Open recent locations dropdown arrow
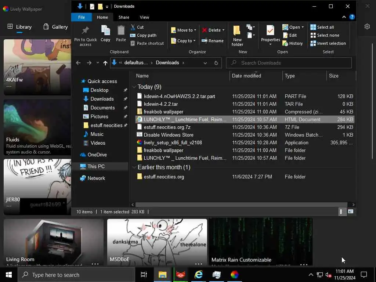The height and width of the screenshot is (282, 376). (x=98, y=63)
